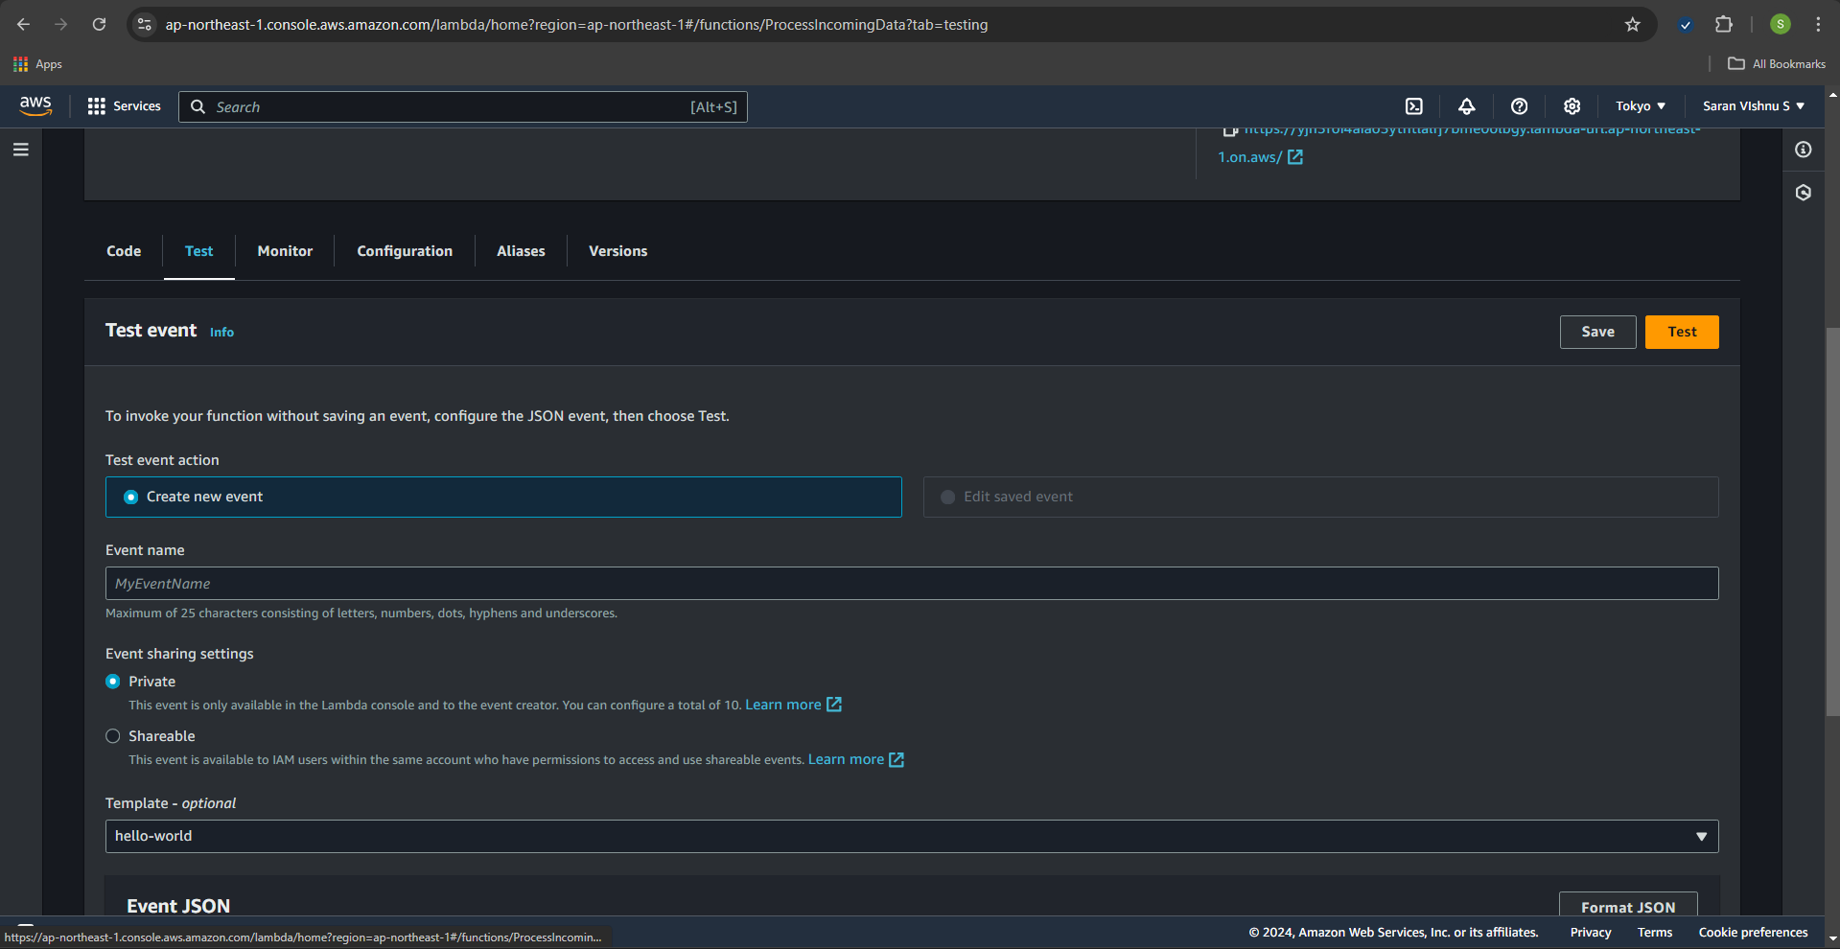Open AWS CloudShell from the top bar
Screen dimensions: 1840x949
point(1414,106)
